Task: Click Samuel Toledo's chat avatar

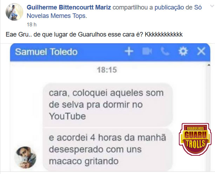Action: coord(25,157)
